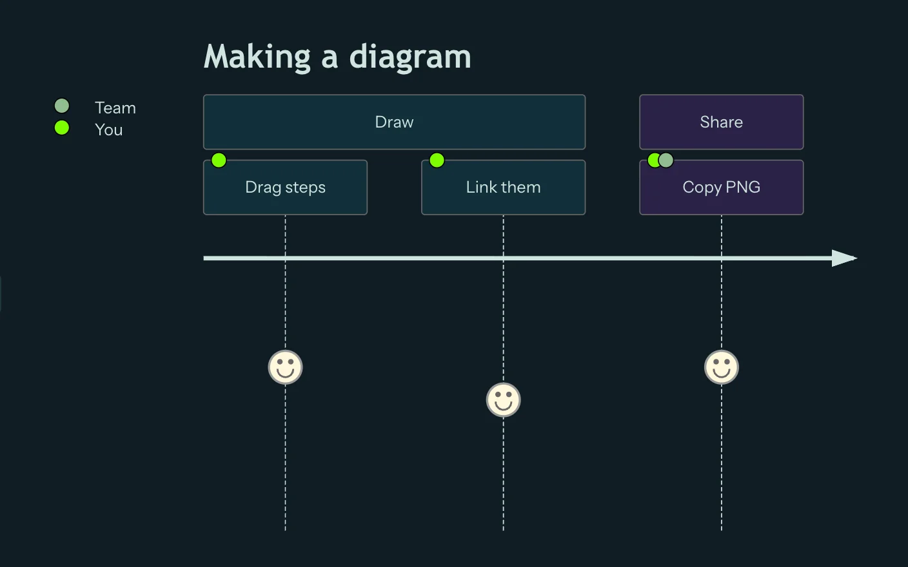Click the bright green You dot on Copy PNG
Screen dimensions: 908x567
pos(652,160)
